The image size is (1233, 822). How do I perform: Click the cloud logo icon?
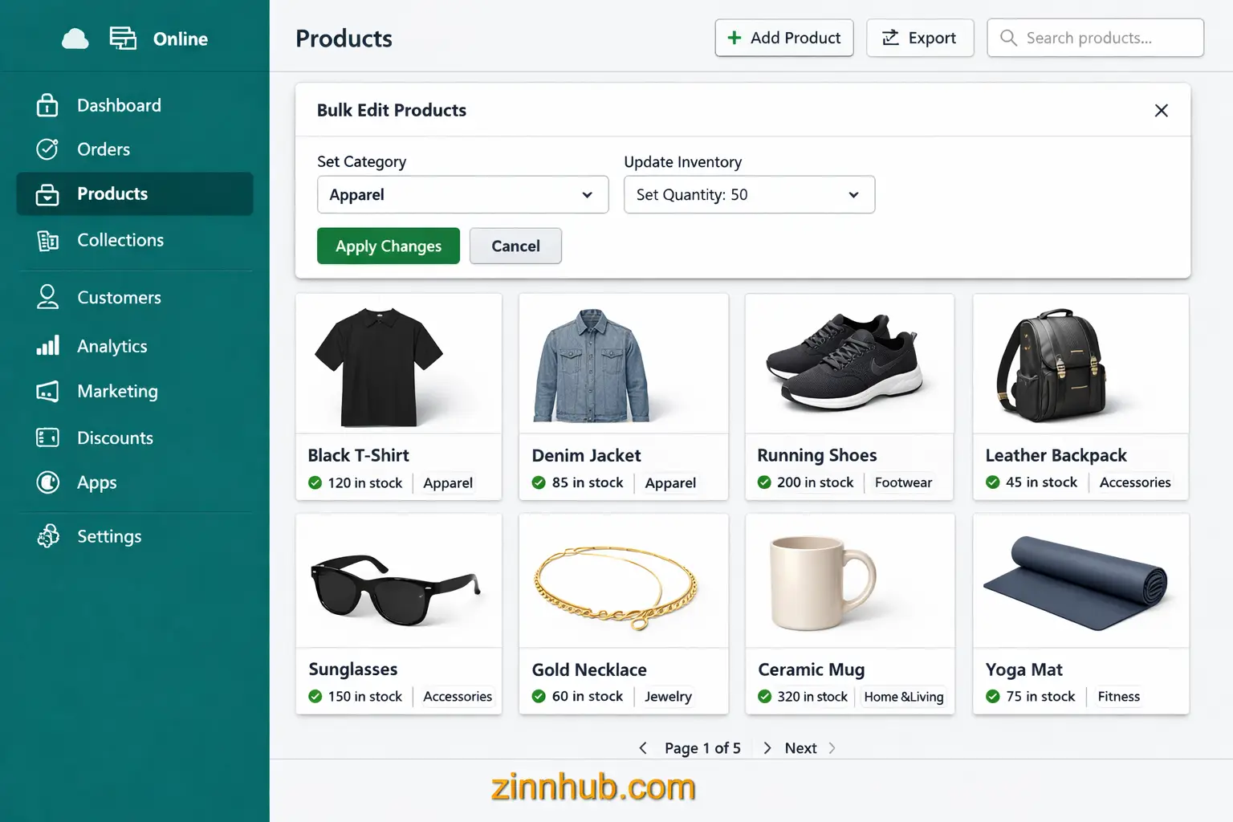[75, 39]
